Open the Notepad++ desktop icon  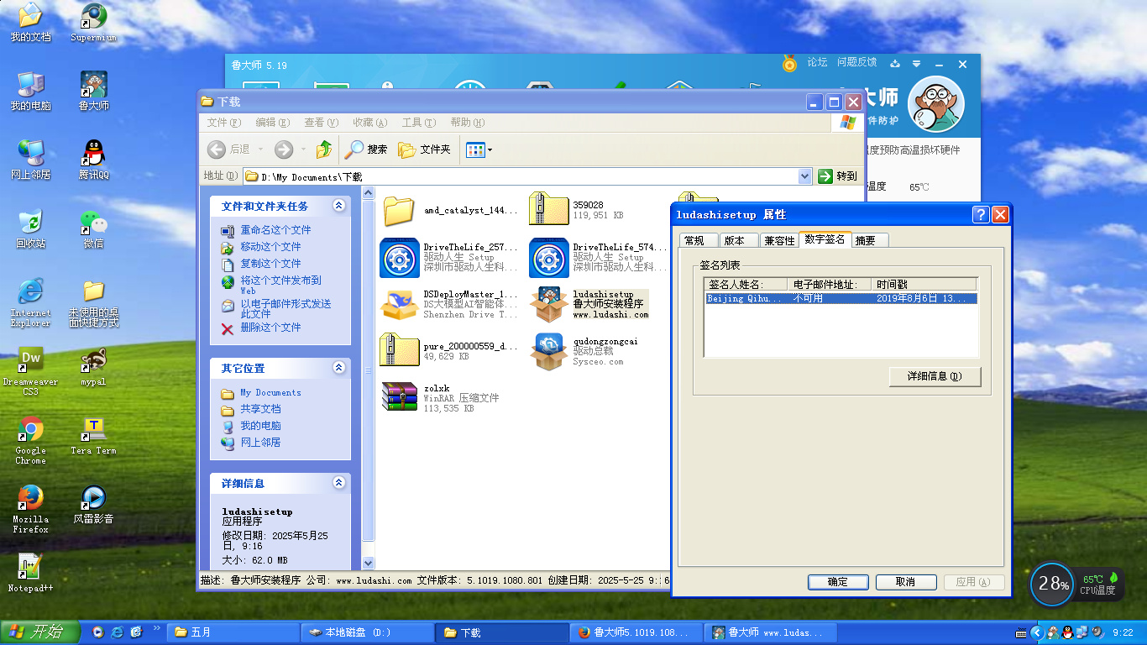click(30, 573)
